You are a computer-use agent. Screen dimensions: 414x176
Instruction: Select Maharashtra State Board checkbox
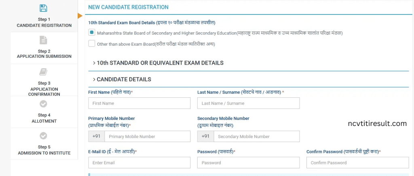point(92,32)
